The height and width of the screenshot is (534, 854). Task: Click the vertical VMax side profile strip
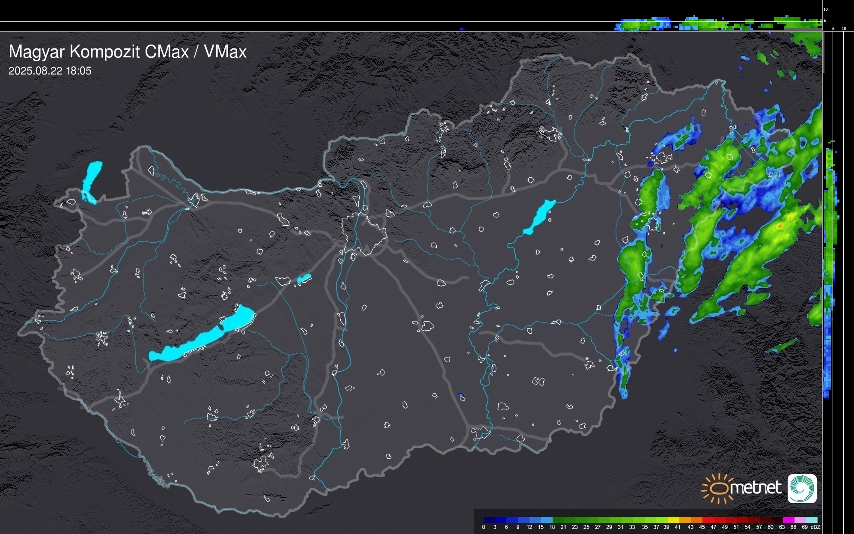830,257
